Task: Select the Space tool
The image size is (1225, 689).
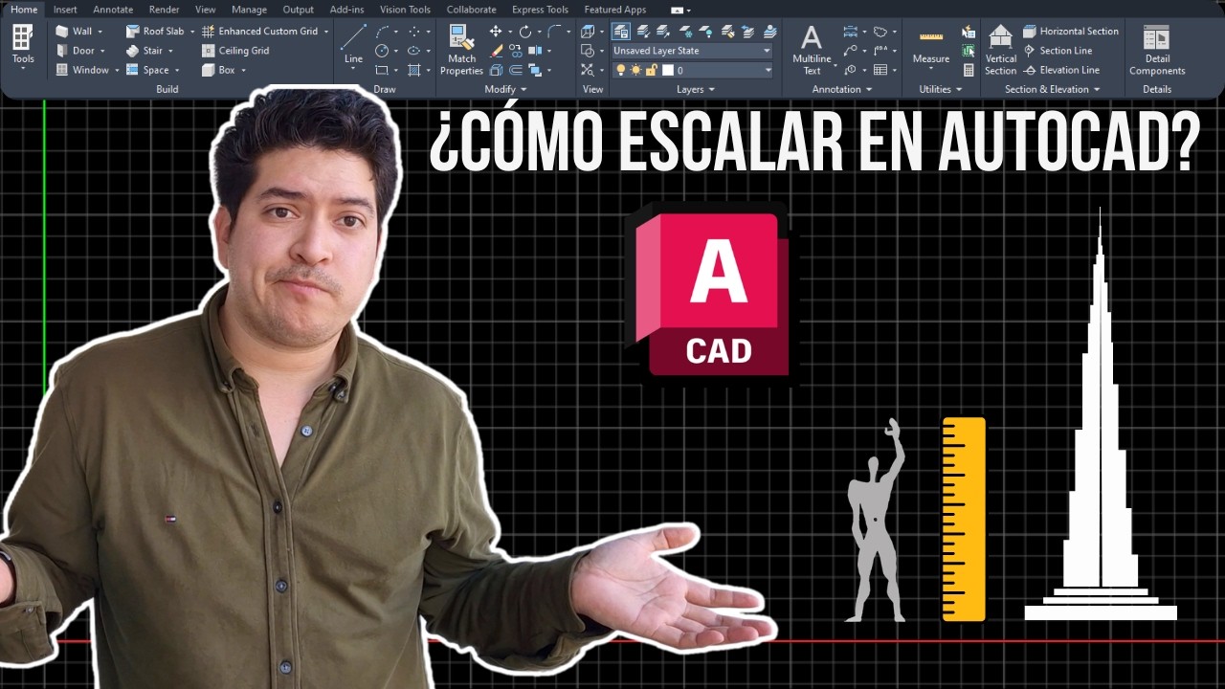Action: 146,70
